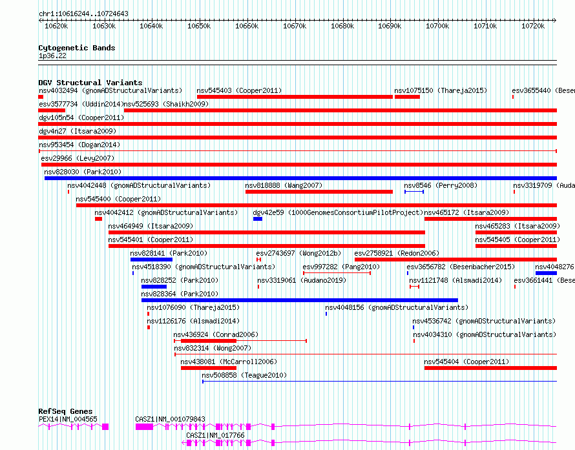Click the 10620k ruler tick label

coord(56,26)
